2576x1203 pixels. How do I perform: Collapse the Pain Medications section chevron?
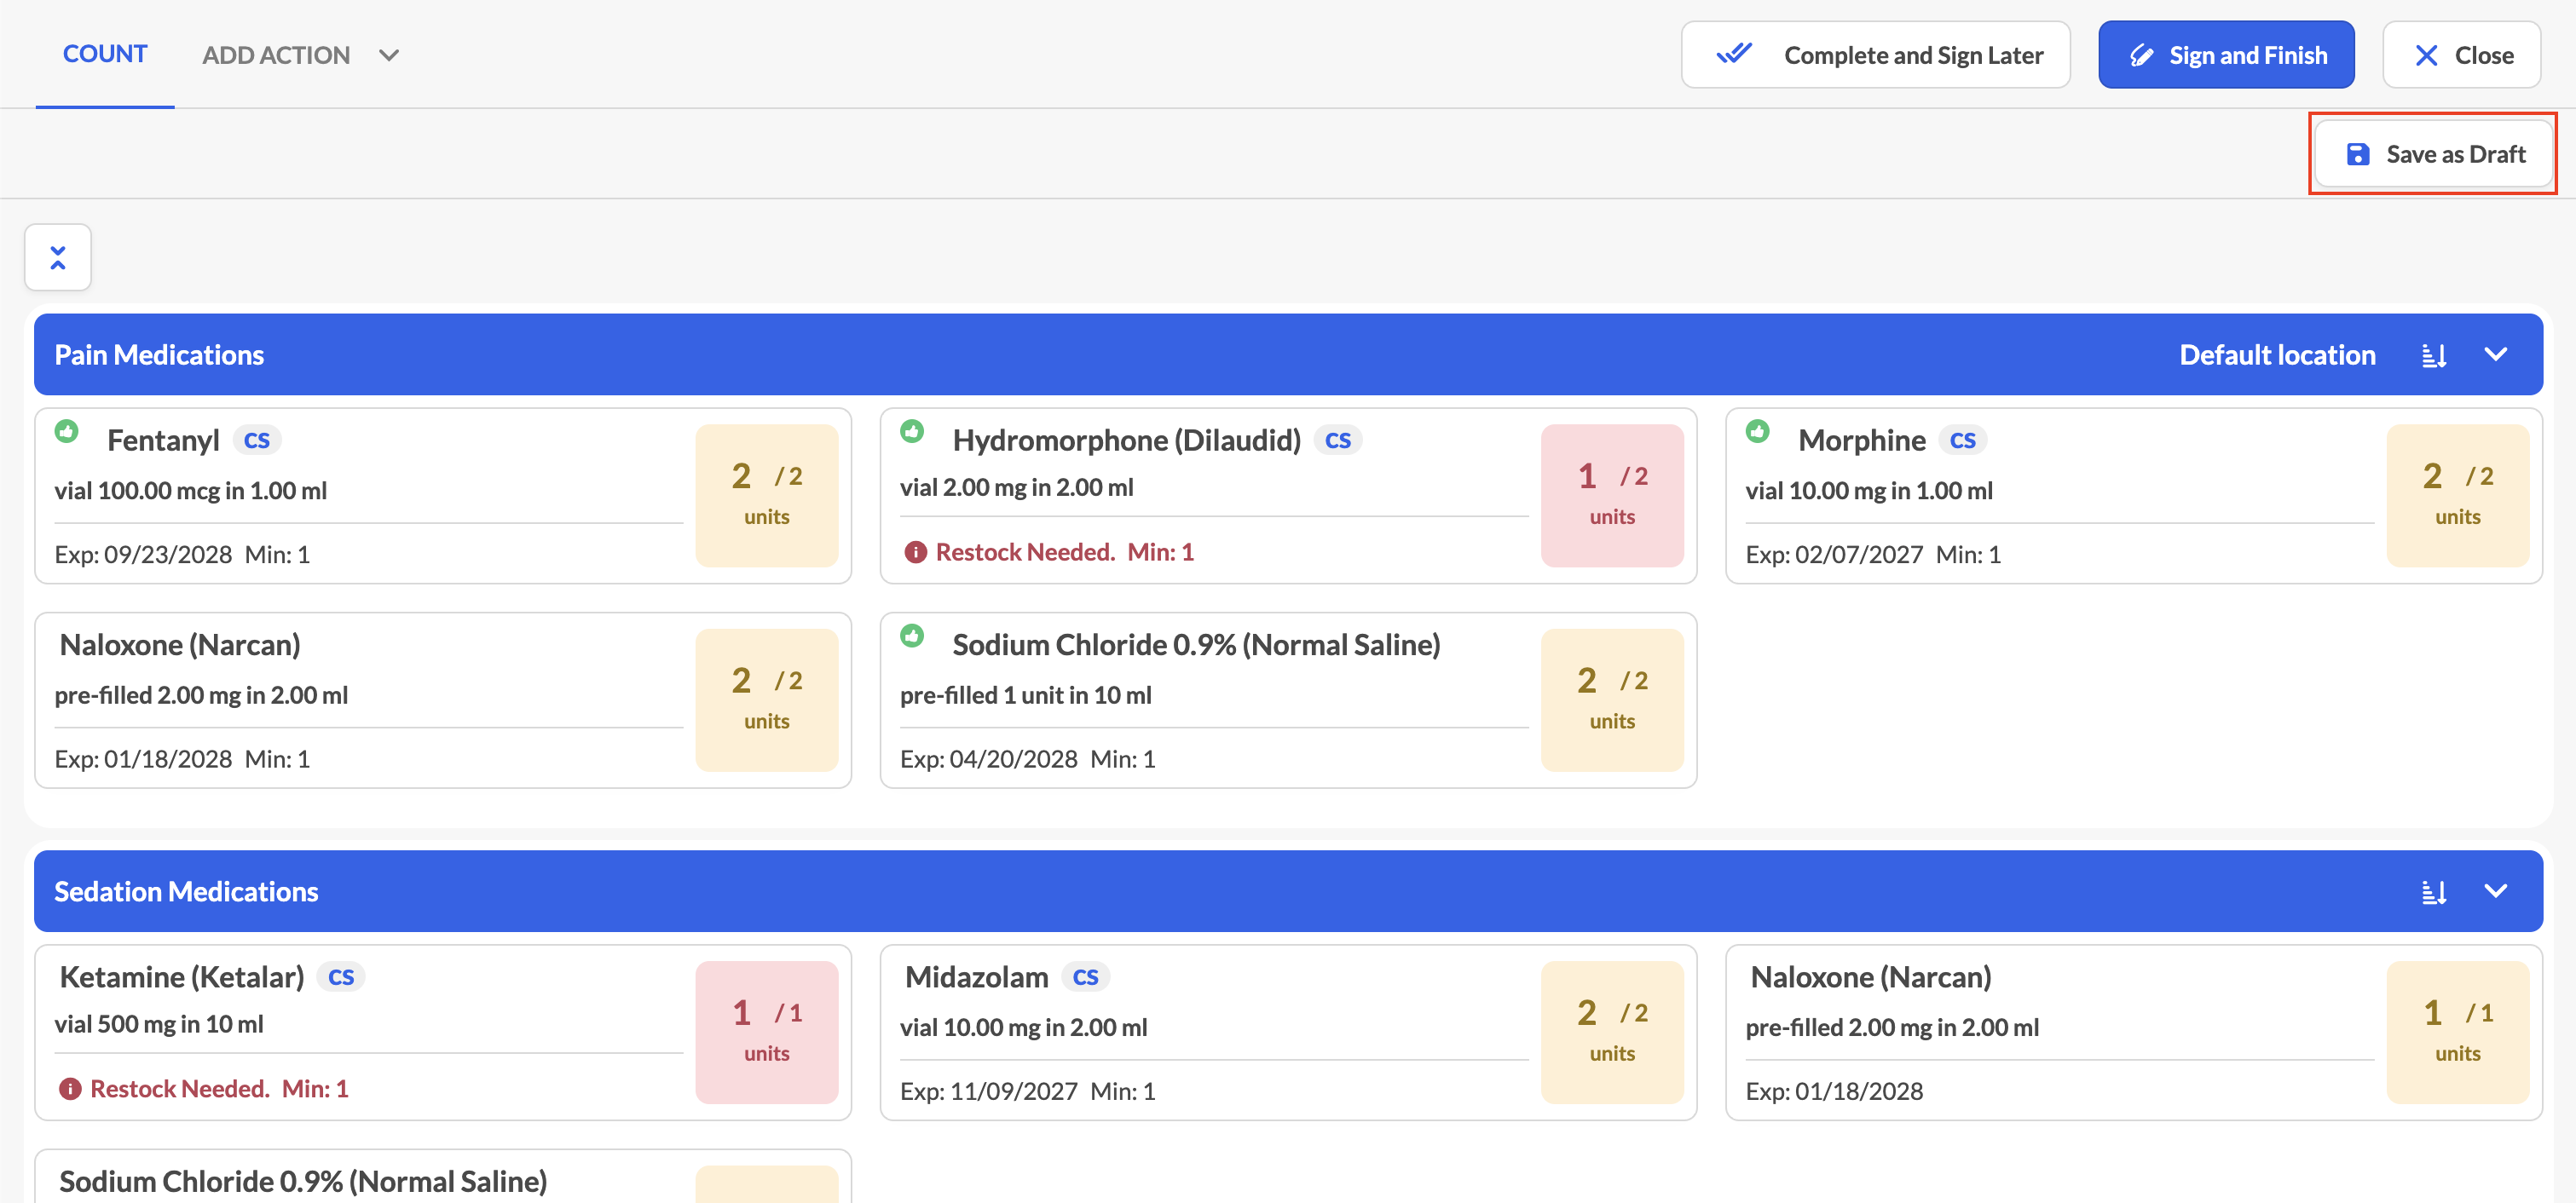coord(2496,354)
